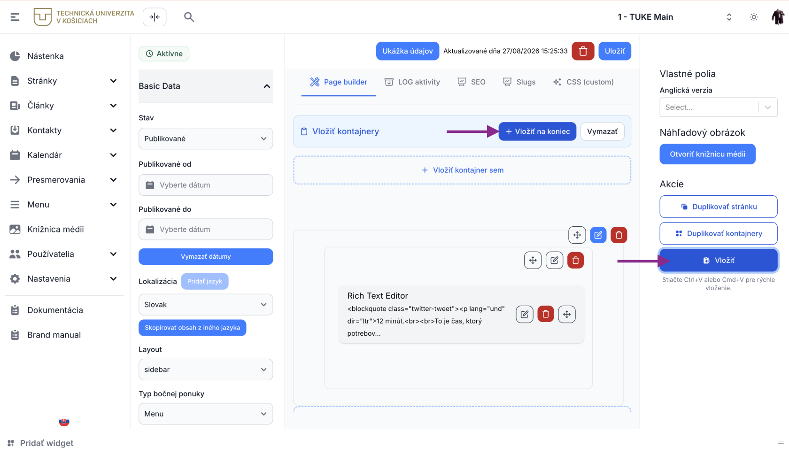The image size is (789, 454).
Task: Edit the Rich Text Editor block
Action: (x=525, y=315)
